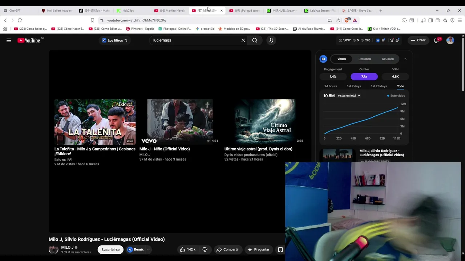Viewport: 465px width, 261px height.
Task: Open the Leo AI sparkle icon
Action: pyautogui.click(x=445, y=20)
